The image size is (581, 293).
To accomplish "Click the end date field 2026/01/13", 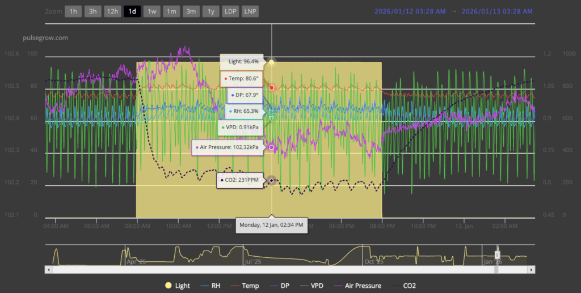I will [497, 11].
